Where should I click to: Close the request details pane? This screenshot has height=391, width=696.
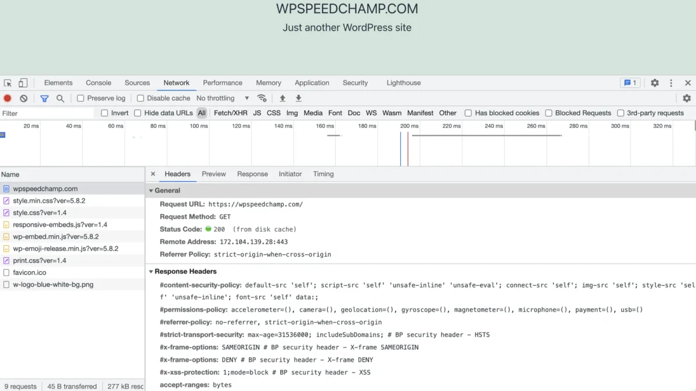[x=153, y=174]
